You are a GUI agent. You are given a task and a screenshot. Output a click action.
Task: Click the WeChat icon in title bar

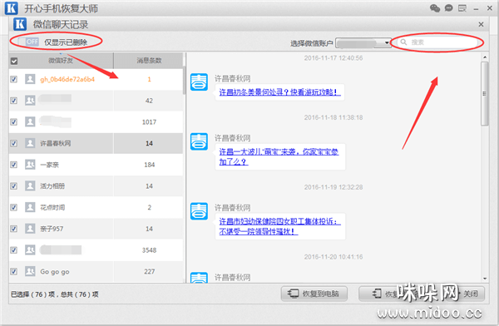pos(435,8)
